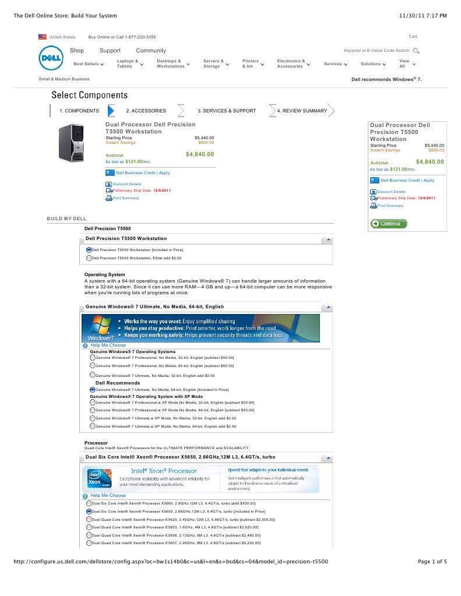The image size is (461, 596).
Task: Click the search magnifier icon
Action: 416,51
